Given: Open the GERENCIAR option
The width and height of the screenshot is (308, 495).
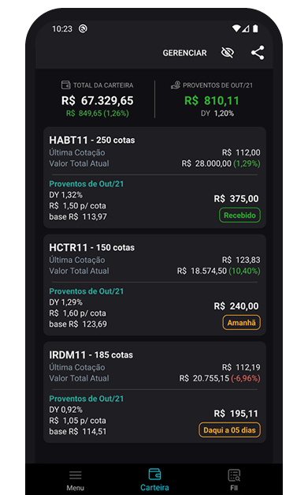Looking at the screenshot, I should 184,53.
